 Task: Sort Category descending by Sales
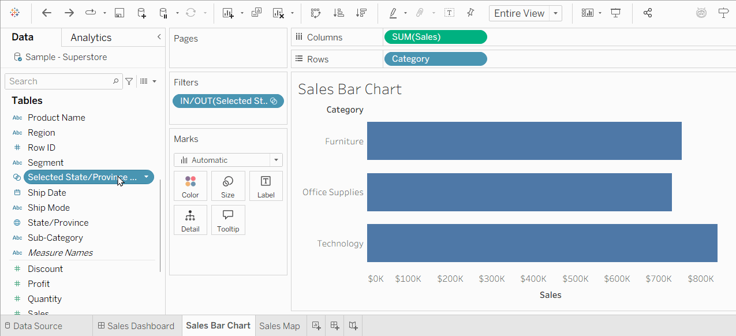pyautogui.click(x=361, y=13)
